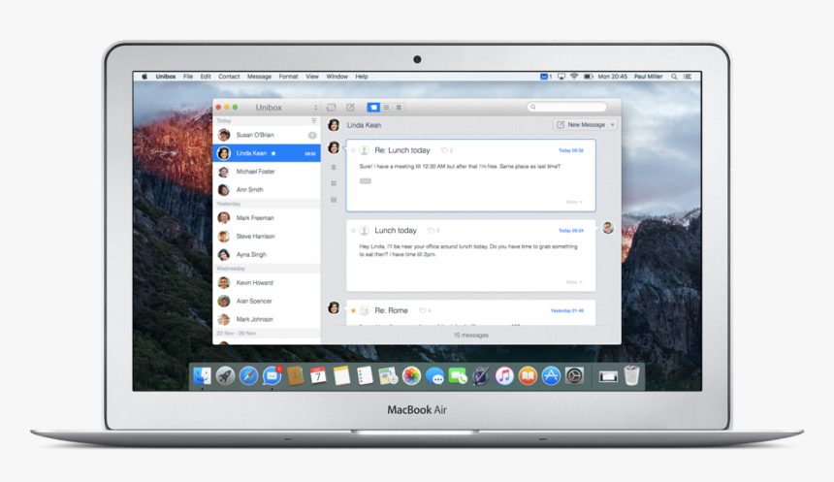Click the sender avatar beside Lunch today message
This screenshot has height=482, width=834.
click(608, 228)
